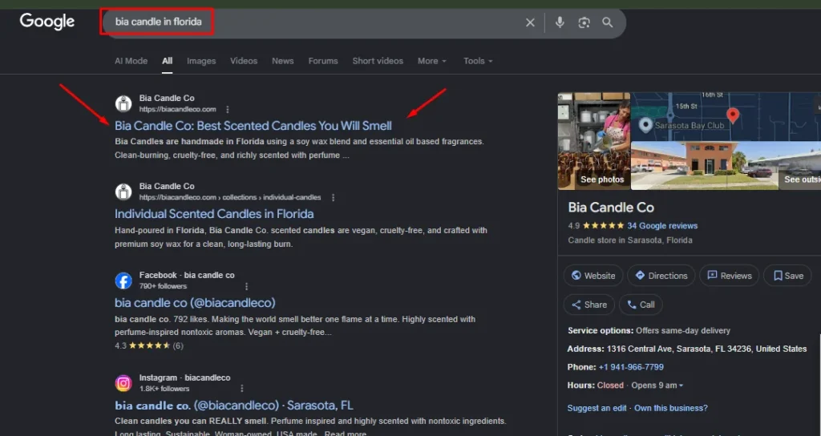The width and height of the screenshot is (821, 436).
Task: Switch to Videos tab
Action: [x=244, y=61]
